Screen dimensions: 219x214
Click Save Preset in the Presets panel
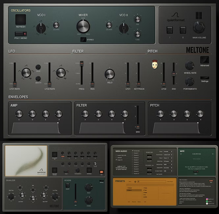170,181
